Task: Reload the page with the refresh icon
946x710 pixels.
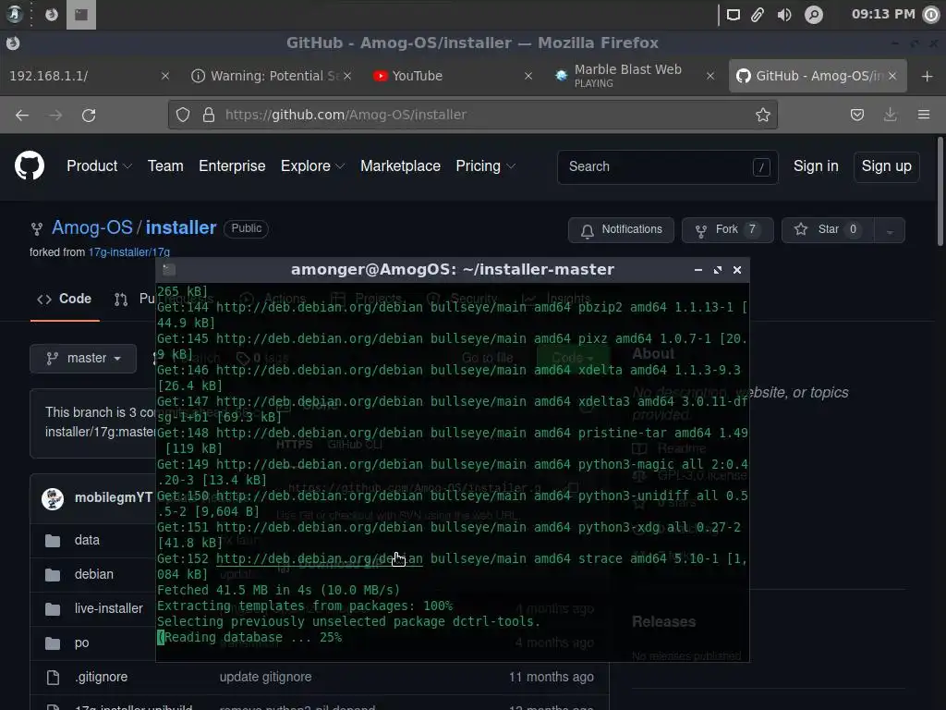Action: [89, 115]
